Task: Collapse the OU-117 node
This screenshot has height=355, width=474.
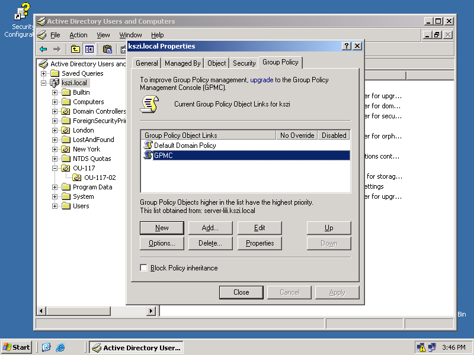Action: [x=55, y=168]
